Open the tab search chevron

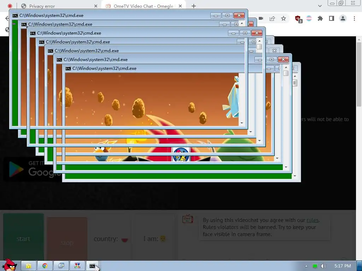[x=320, y=6]
